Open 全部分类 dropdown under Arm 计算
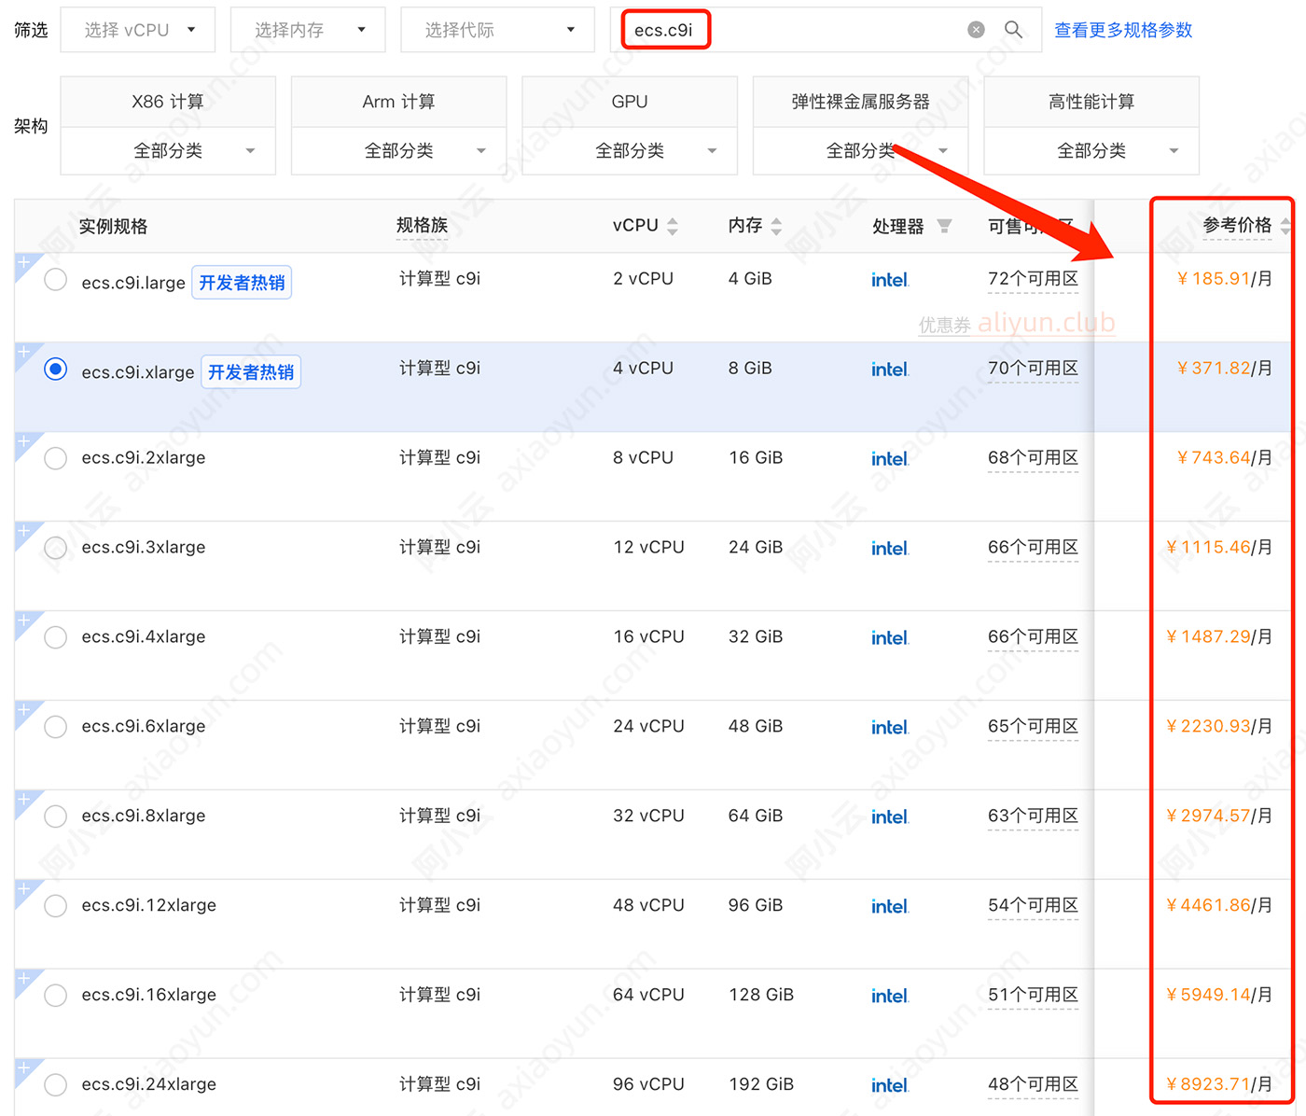Screen dimensions: 1306x1116 (x=399, y=151)
